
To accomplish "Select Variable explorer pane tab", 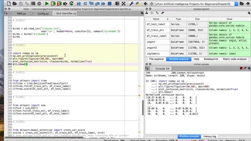I will click(x=179, y=59).
